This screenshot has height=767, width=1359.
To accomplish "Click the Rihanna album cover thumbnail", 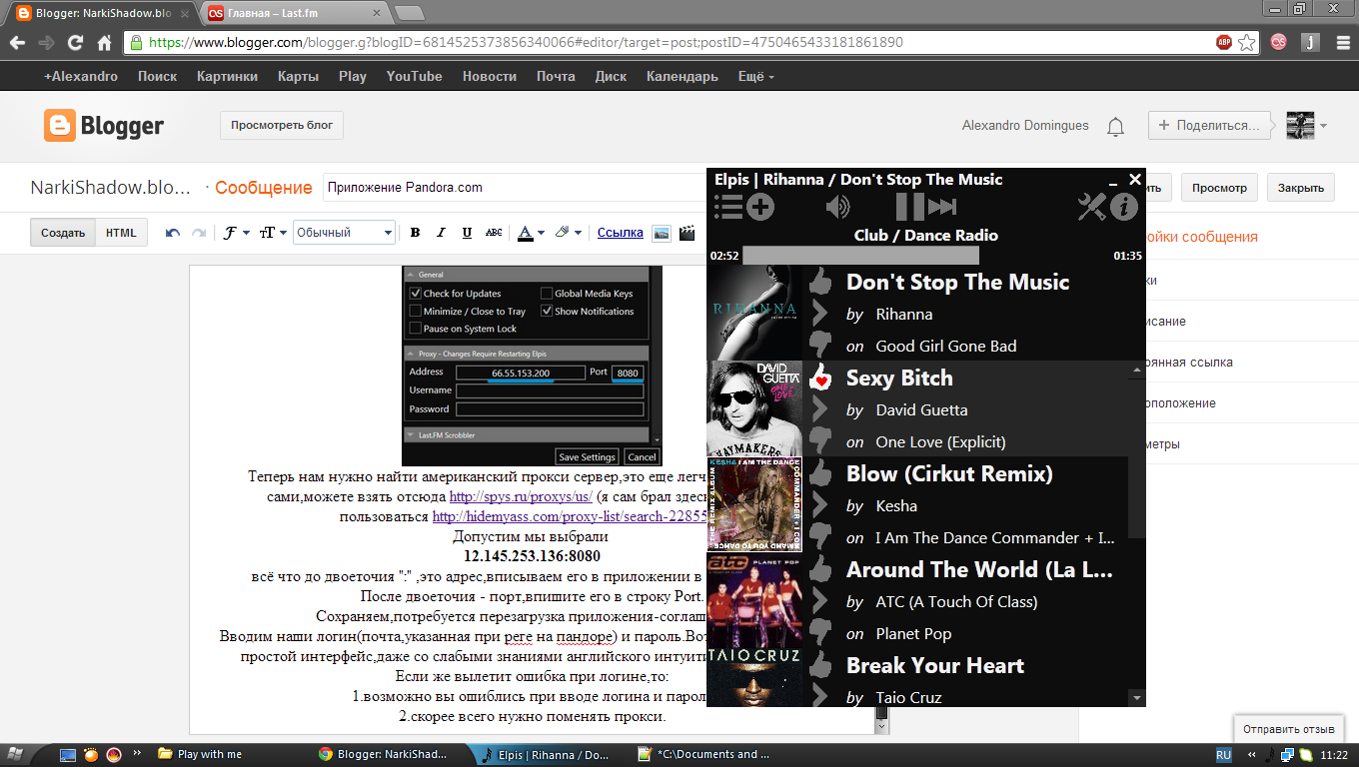I will click(754, 313).
